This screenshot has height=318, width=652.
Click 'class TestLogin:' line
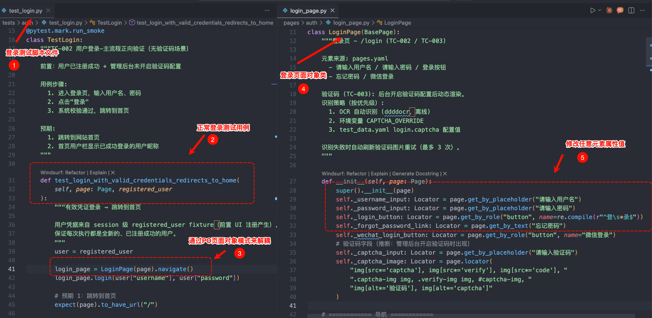pos(54,40)
